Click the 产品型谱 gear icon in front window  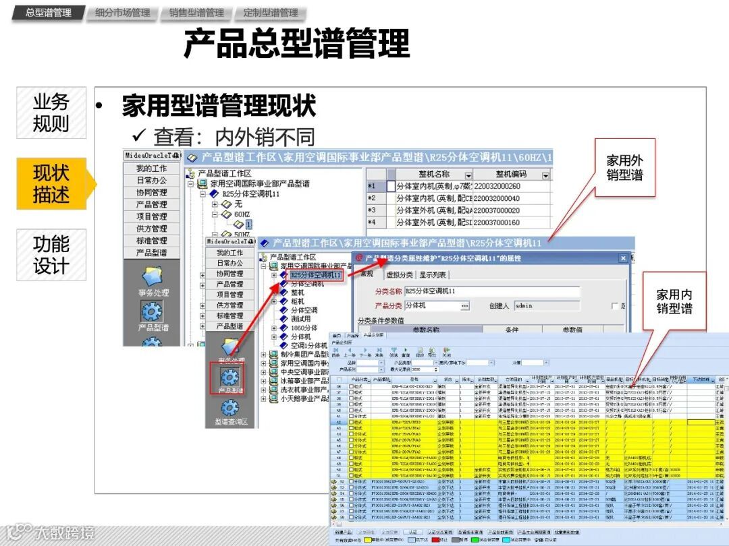point(230,377)
